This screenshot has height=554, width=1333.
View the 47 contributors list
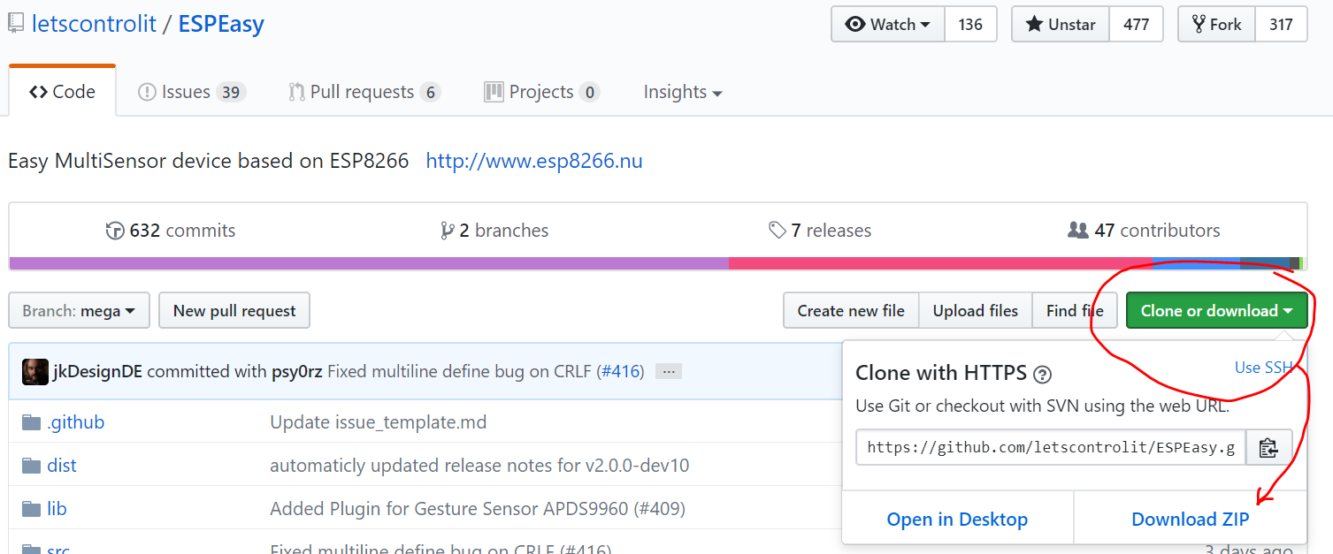coord(1144,231)
